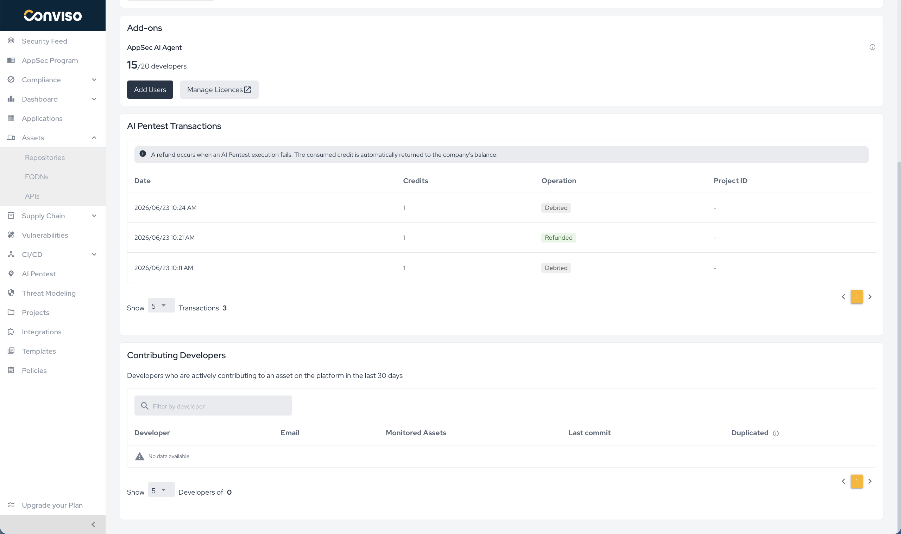Screen dimensions: 901x534
Task: Click the Vulnerabilities bandage icon
Action: point(11,235)
